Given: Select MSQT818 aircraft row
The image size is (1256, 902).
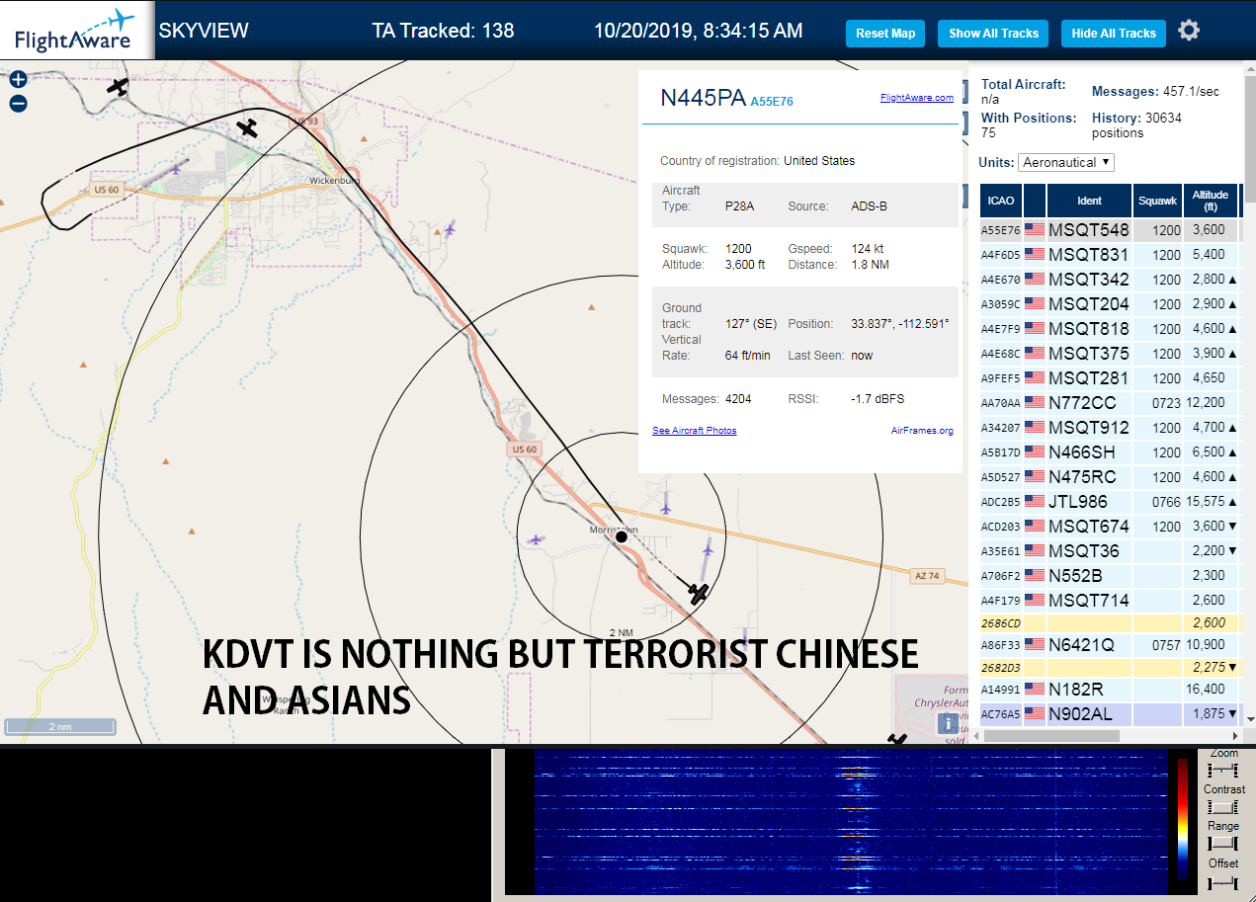Looking at the screenshot, I should point(1111,329).
